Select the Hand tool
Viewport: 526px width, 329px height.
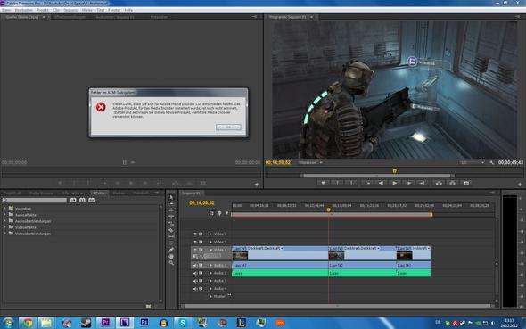171,256
